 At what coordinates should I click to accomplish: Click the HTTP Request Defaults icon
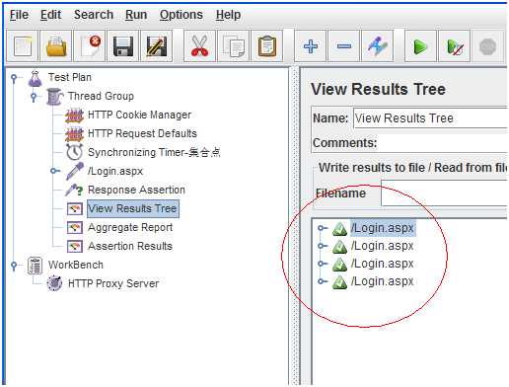click(x=75, y=134)
